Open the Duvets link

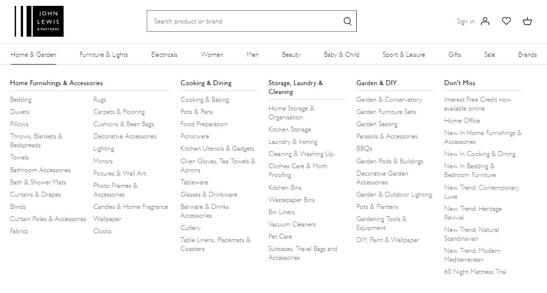point(20,112)
